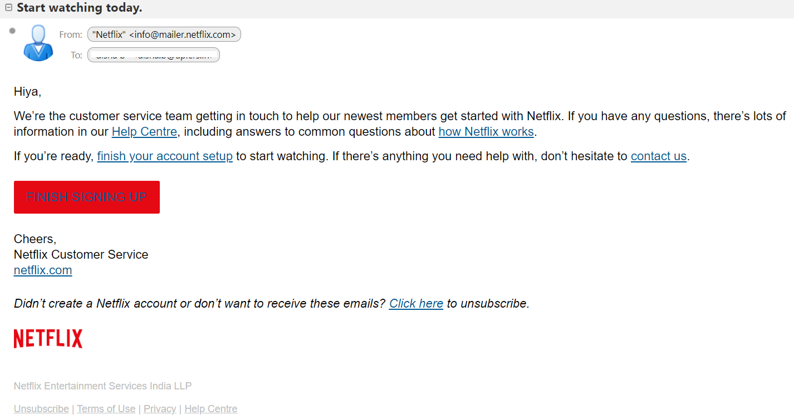Collapse the 'Start watching today.' message header

[x=8, y=8]
